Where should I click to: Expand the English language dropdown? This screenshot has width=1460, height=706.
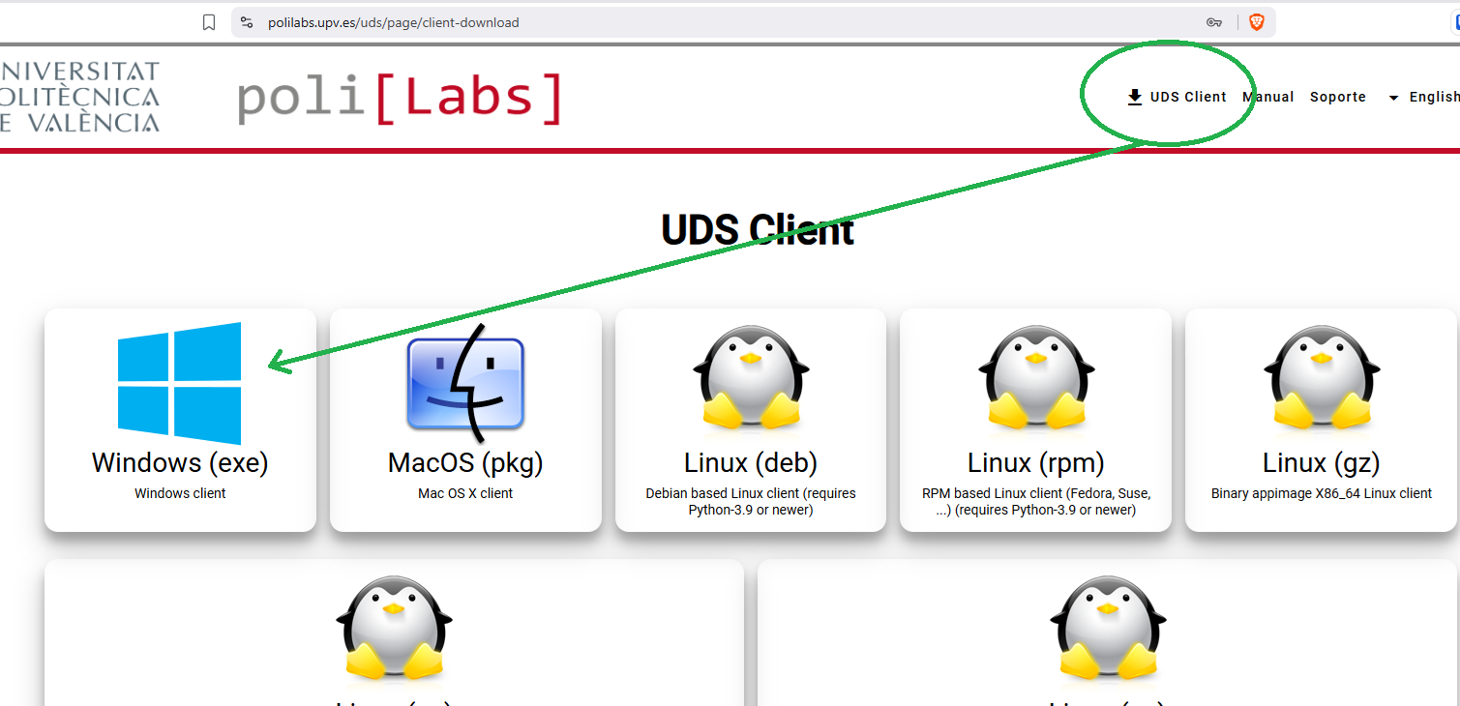coord(1424,97)
